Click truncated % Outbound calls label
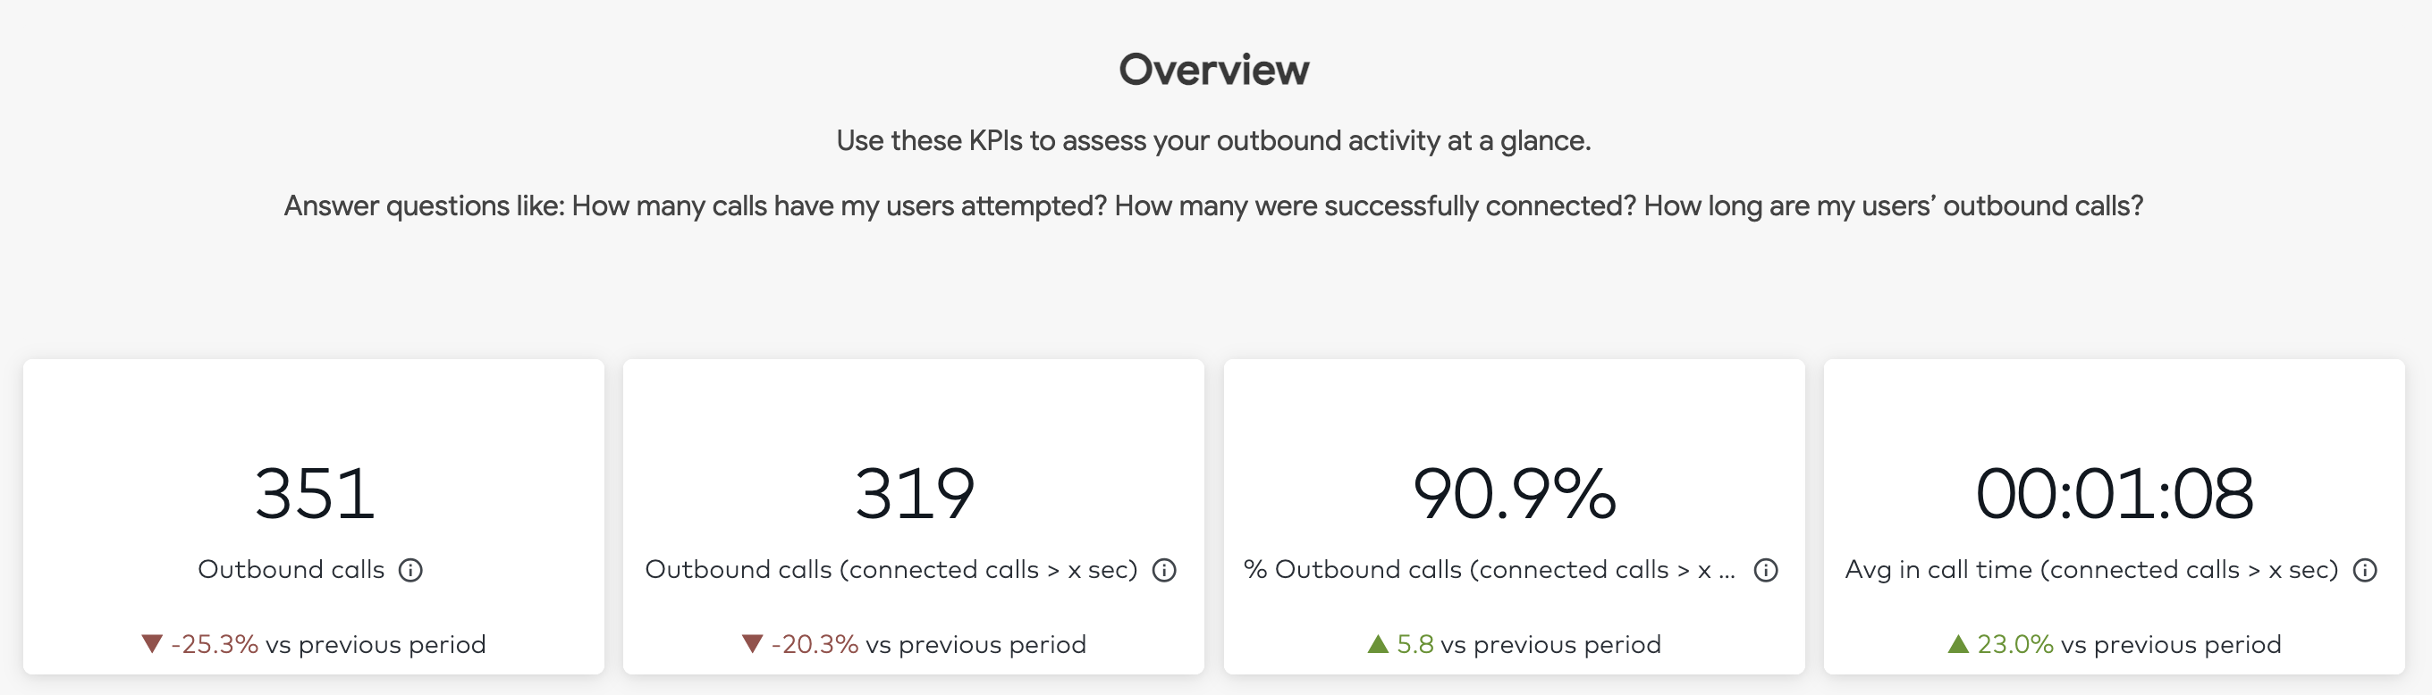 coord(1490,570)
